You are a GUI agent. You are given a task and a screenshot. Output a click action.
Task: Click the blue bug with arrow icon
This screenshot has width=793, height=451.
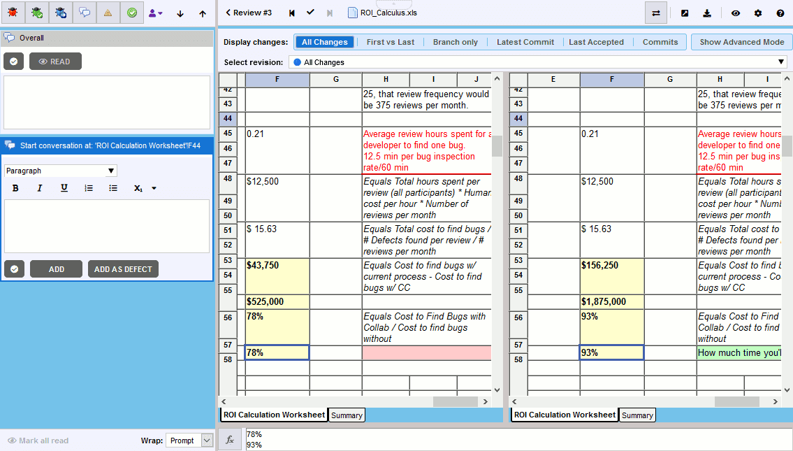click(60, 13)
